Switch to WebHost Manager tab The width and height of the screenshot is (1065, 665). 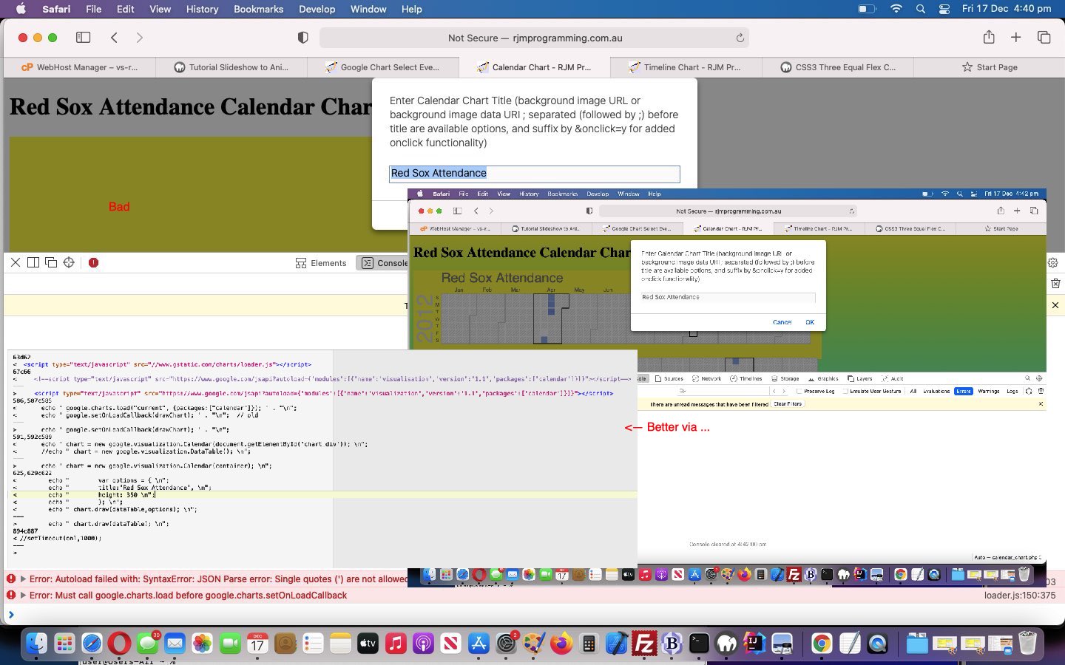click(x=80, y=67)
